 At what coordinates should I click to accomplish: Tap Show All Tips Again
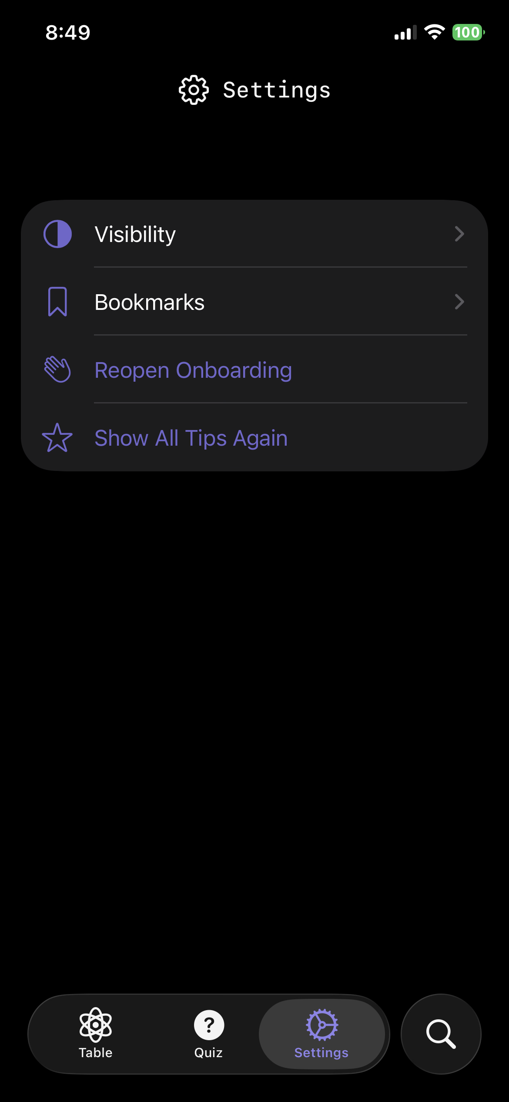(191, 438)
